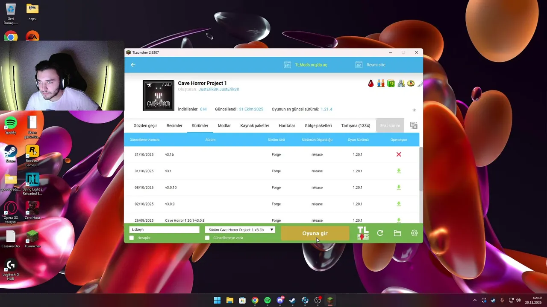Switch to Gözden geçir tab
This screenshot has width=547, height=307.
(145, 126)
